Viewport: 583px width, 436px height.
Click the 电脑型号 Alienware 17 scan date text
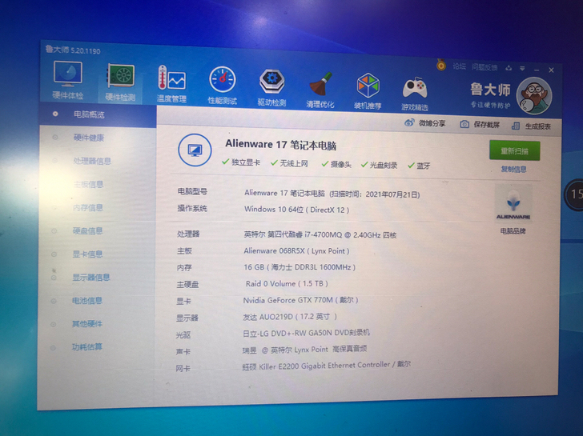(x=332, y=194)
